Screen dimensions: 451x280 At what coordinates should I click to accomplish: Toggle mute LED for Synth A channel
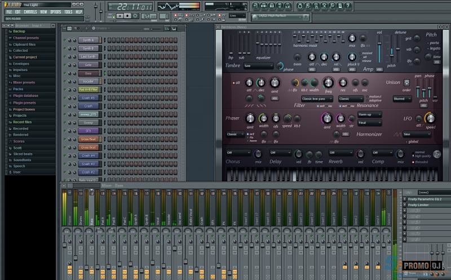tap(65, 40)
